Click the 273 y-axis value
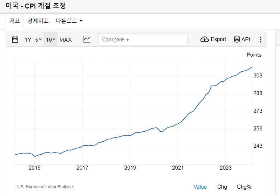280x195 pixels. (258, 111)
